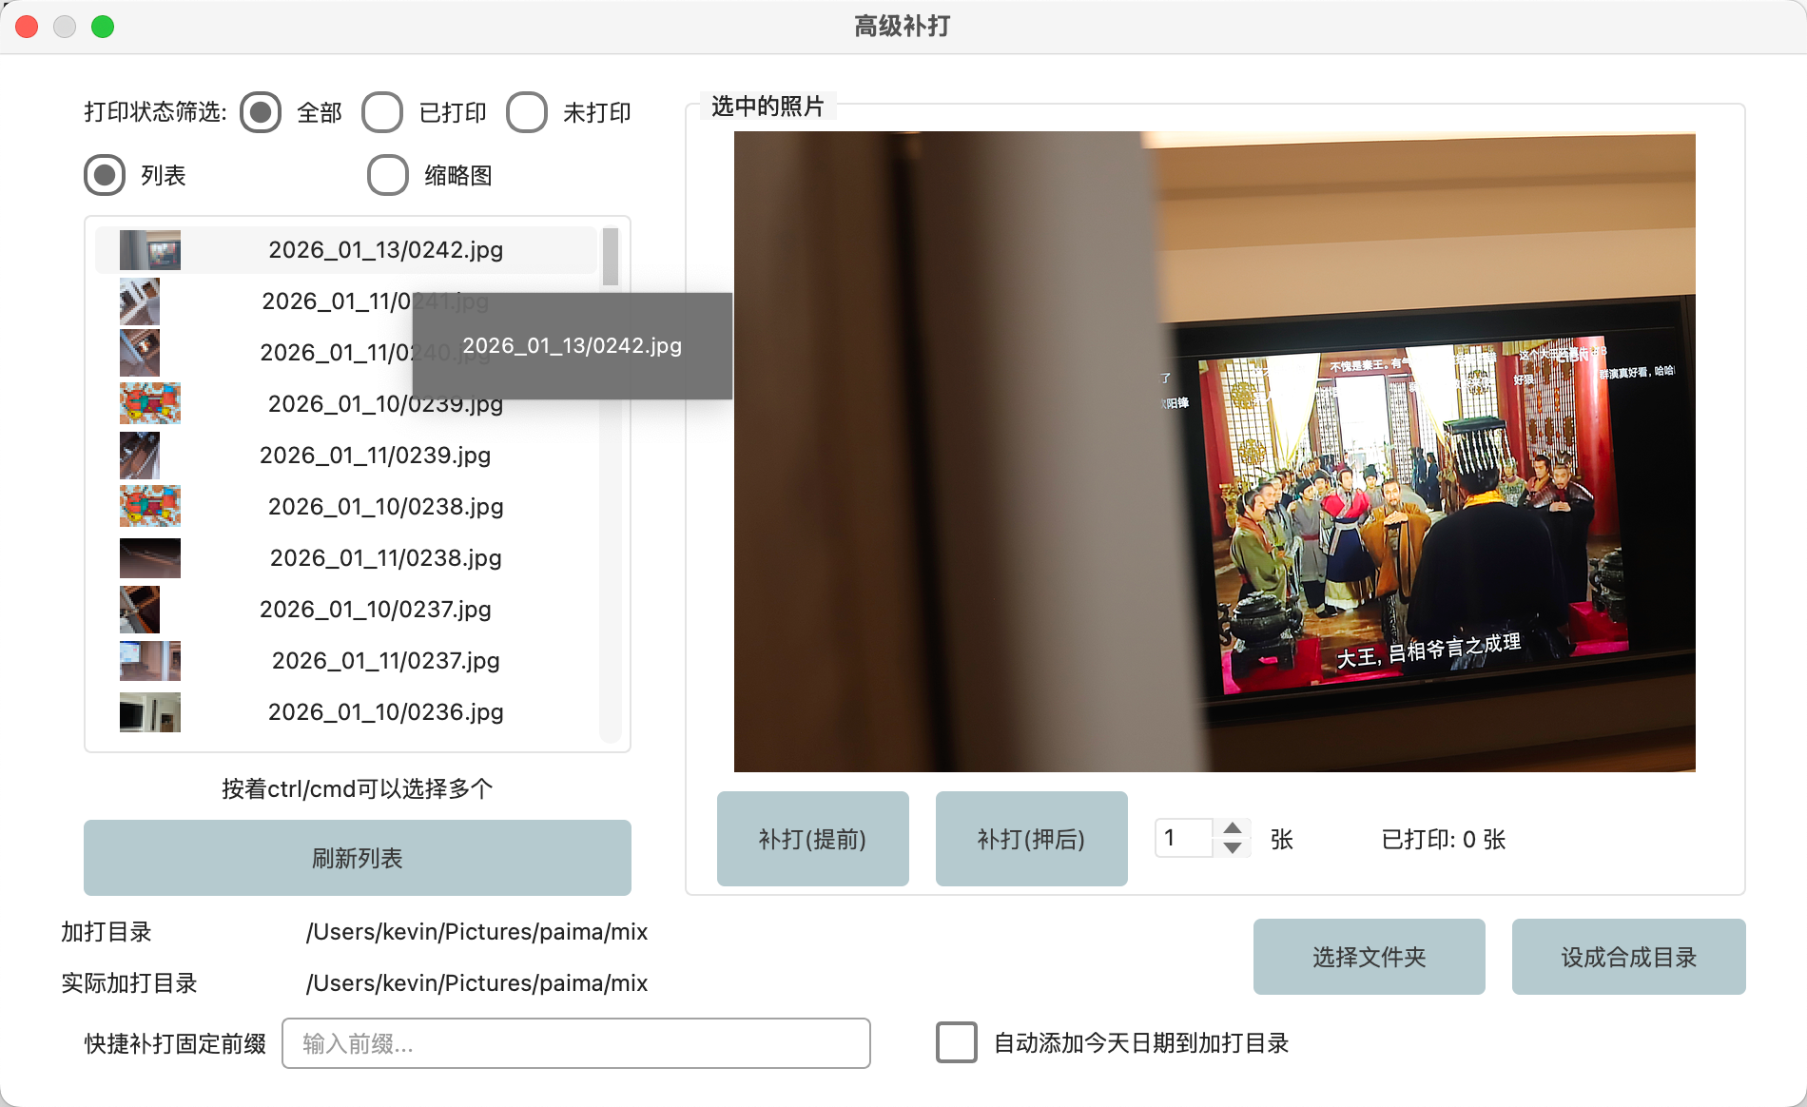
Task: Select 2026_01_10/0236.jpg in file list
Action: (384, 711)
